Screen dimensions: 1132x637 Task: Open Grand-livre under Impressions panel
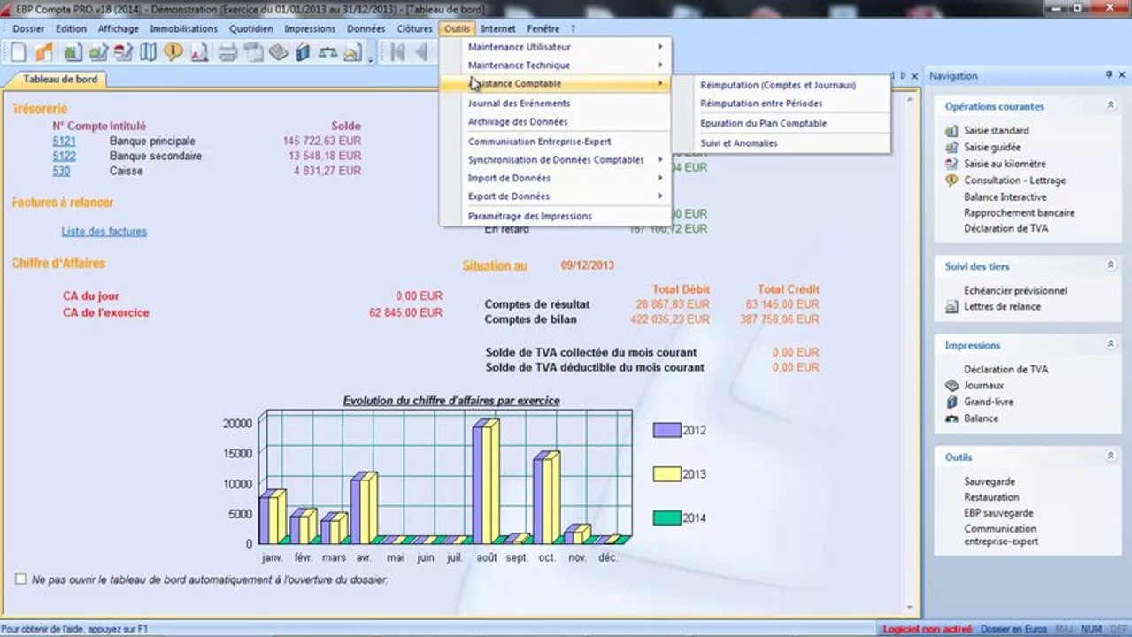989,402
